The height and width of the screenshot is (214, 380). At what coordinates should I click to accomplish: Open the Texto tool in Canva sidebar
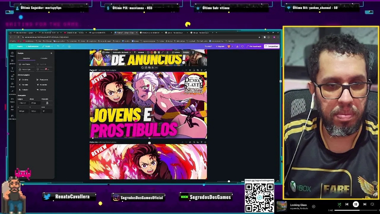pyautogui.click(x=12, y=69)
